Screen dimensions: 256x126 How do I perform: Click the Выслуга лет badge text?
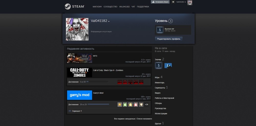point(169,29)
